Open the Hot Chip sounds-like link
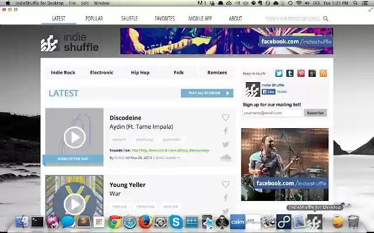Screen dimensions: 374x233 pyautogui.click(x=139, y=150)
